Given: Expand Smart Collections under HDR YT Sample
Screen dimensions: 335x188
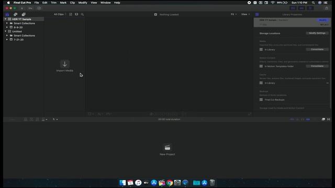Looking at the screenshot, I should 7,23.
